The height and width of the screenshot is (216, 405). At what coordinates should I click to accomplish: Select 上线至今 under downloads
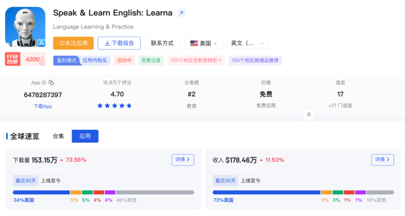51,181
